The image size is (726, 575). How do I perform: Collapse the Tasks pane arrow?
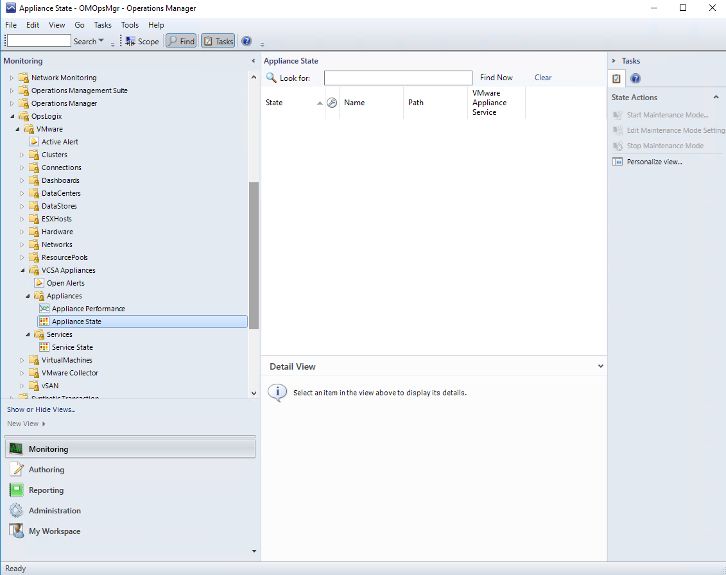point(614,61)
